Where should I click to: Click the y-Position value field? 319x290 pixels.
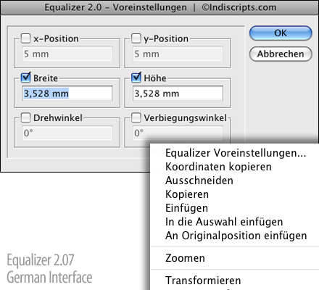click(x=178, y=54)
